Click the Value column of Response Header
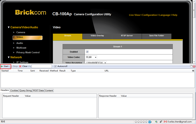196x124 pixels. [x=156, y=96]
